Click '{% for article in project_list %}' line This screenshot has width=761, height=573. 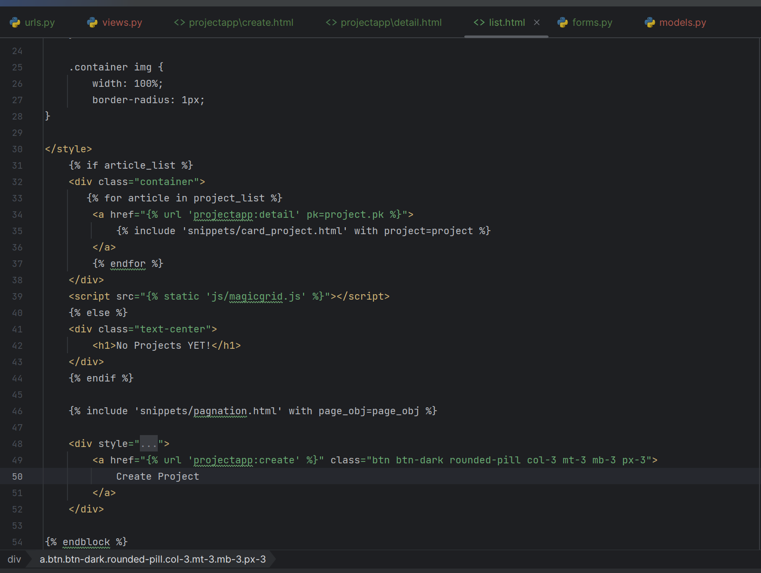(x=185, y=198)
